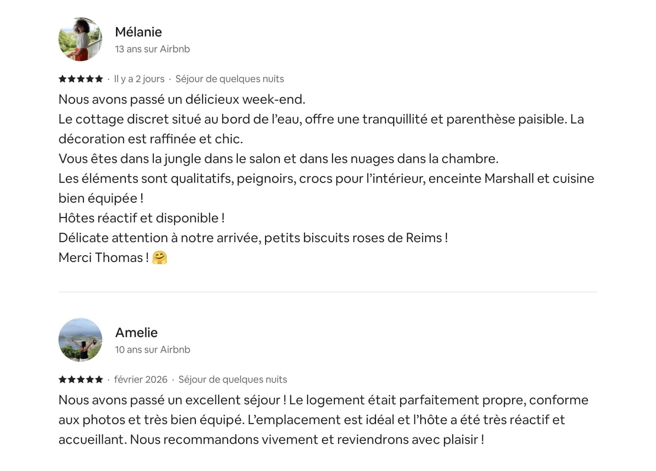Select the "10 ans sur Airbnb" text
The image size is (656, 471).
tap(153, 350)
